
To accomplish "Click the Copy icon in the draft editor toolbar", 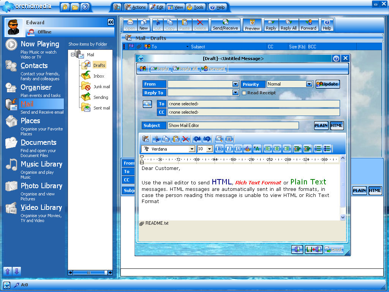I will pos(166,139).
